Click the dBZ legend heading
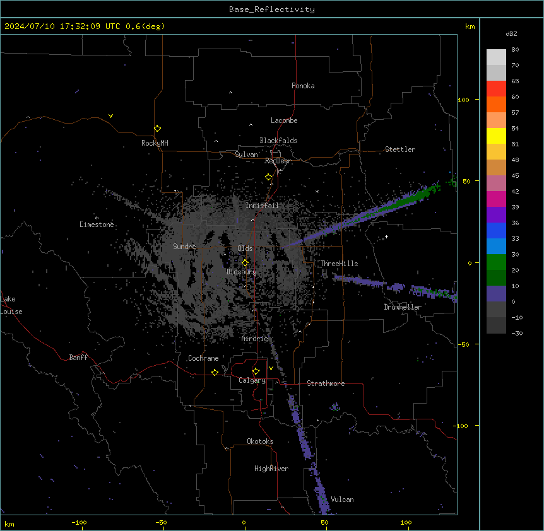 click(511, 34)
